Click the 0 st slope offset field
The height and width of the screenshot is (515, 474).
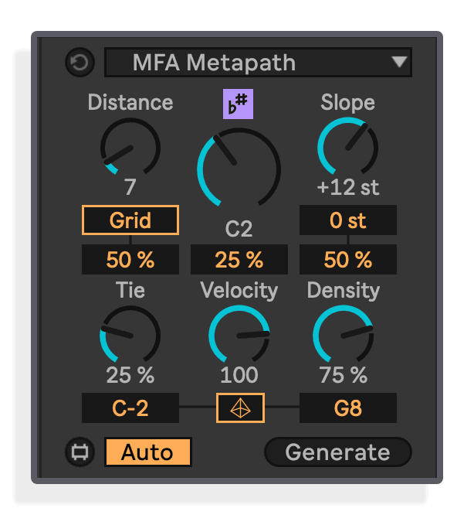coord(348,220)
